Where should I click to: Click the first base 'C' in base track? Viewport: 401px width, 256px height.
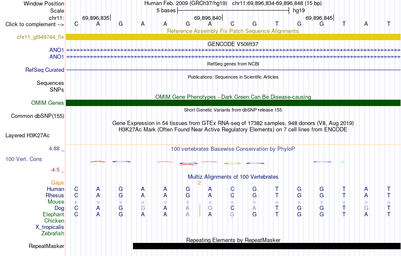pos(76,24)
